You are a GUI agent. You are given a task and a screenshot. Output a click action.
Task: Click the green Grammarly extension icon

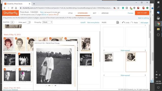tap(123, 8)
